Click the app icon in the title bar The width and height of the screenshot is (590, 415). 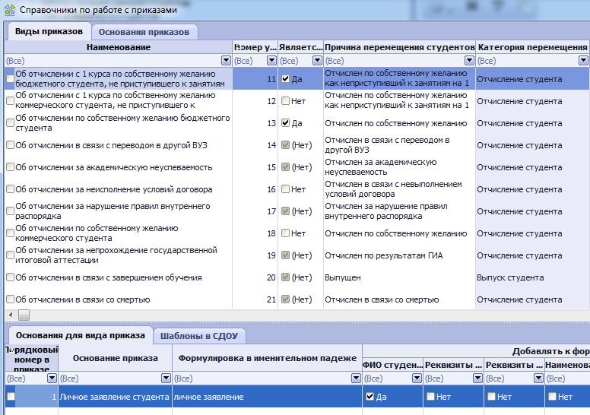coord(10,9)
